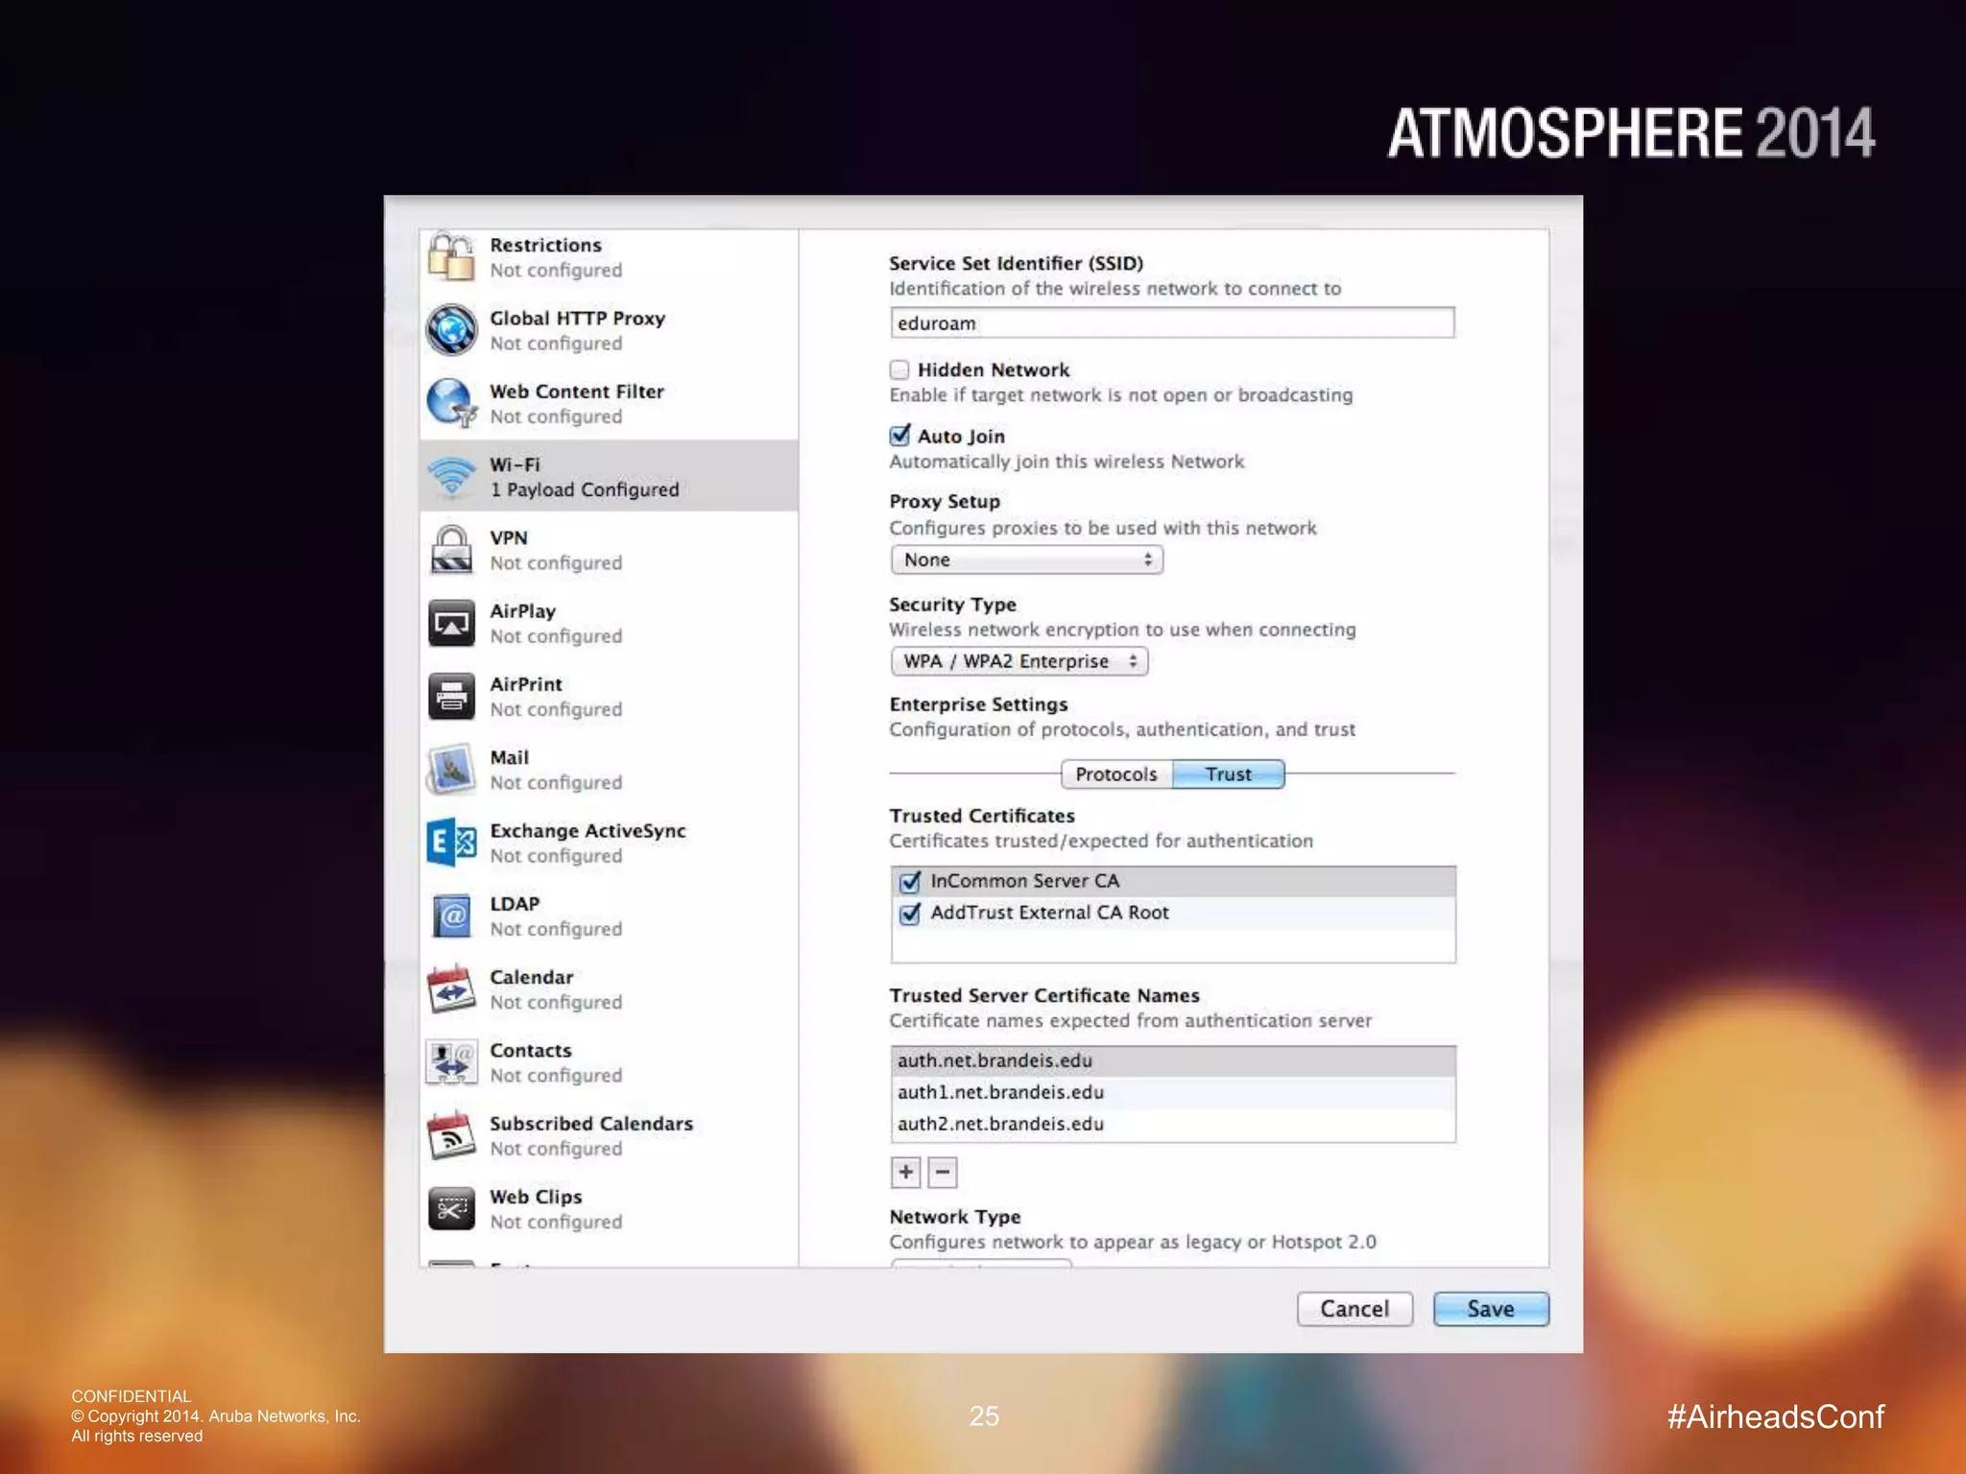Expand the WPA / WPA2 Enterprise dropdown
This screenshot has height=1474, width=1966.
[x=1019, y=661]
